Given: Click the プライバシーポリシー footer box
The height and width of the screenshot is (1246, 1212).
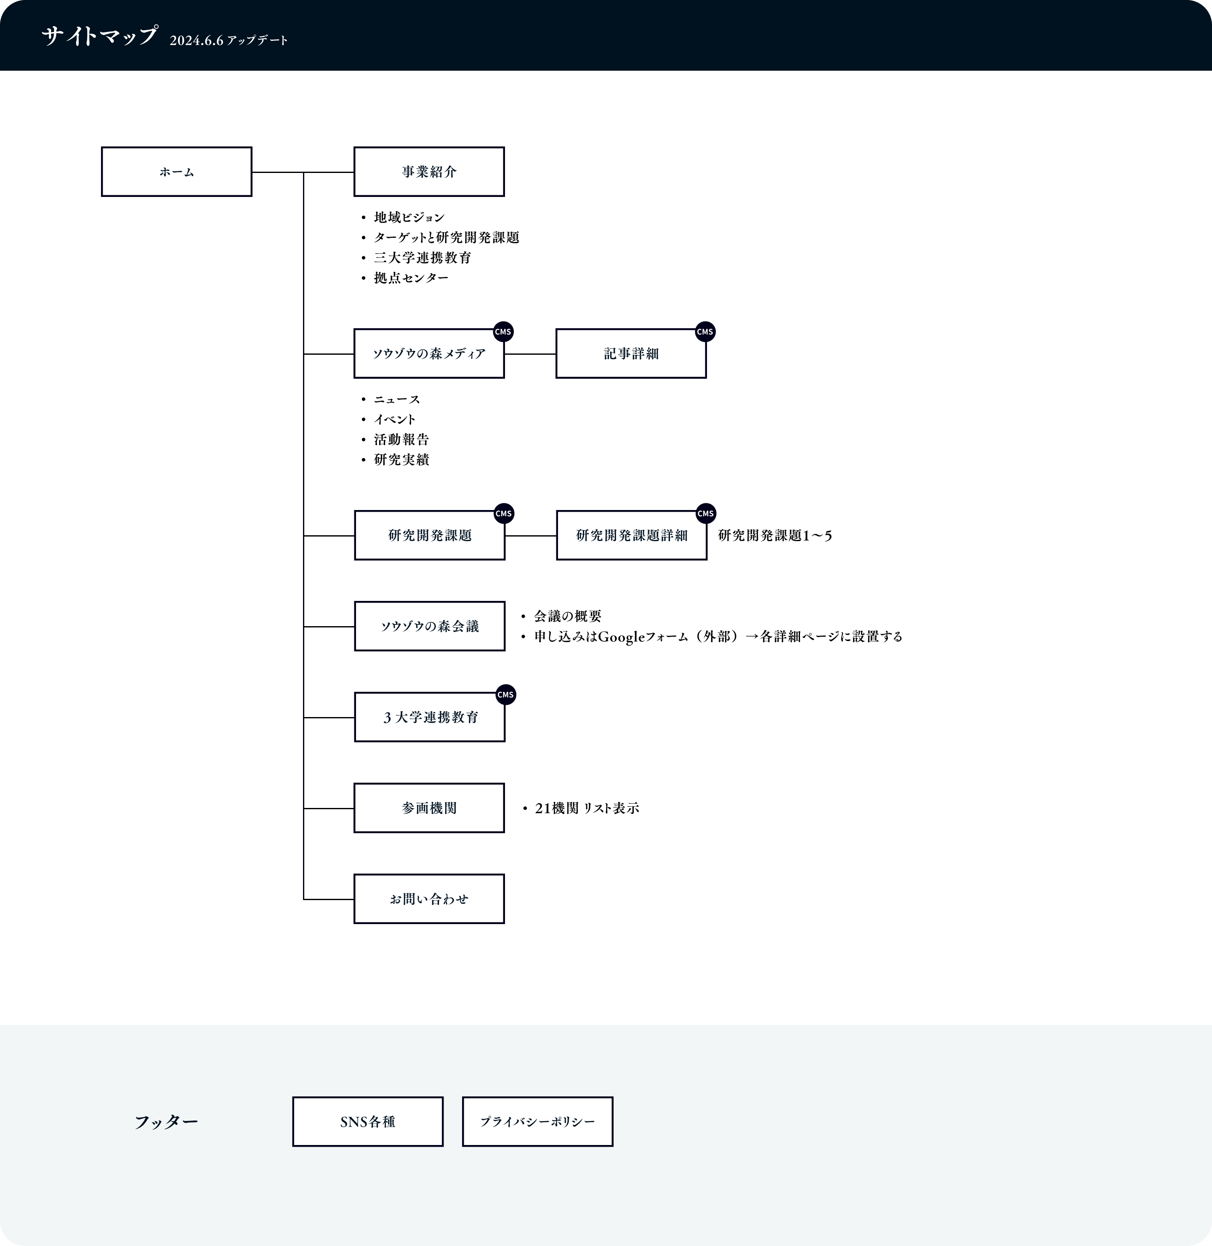Looking at the screenshot, I should click(x=537, y=1122).
